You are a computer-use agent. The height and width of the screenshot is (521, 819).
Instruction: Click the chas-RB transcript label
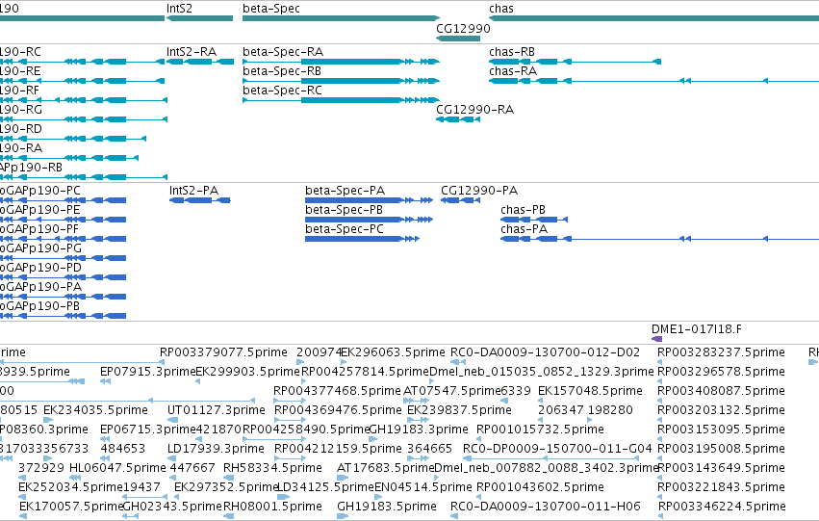[512, 52]
